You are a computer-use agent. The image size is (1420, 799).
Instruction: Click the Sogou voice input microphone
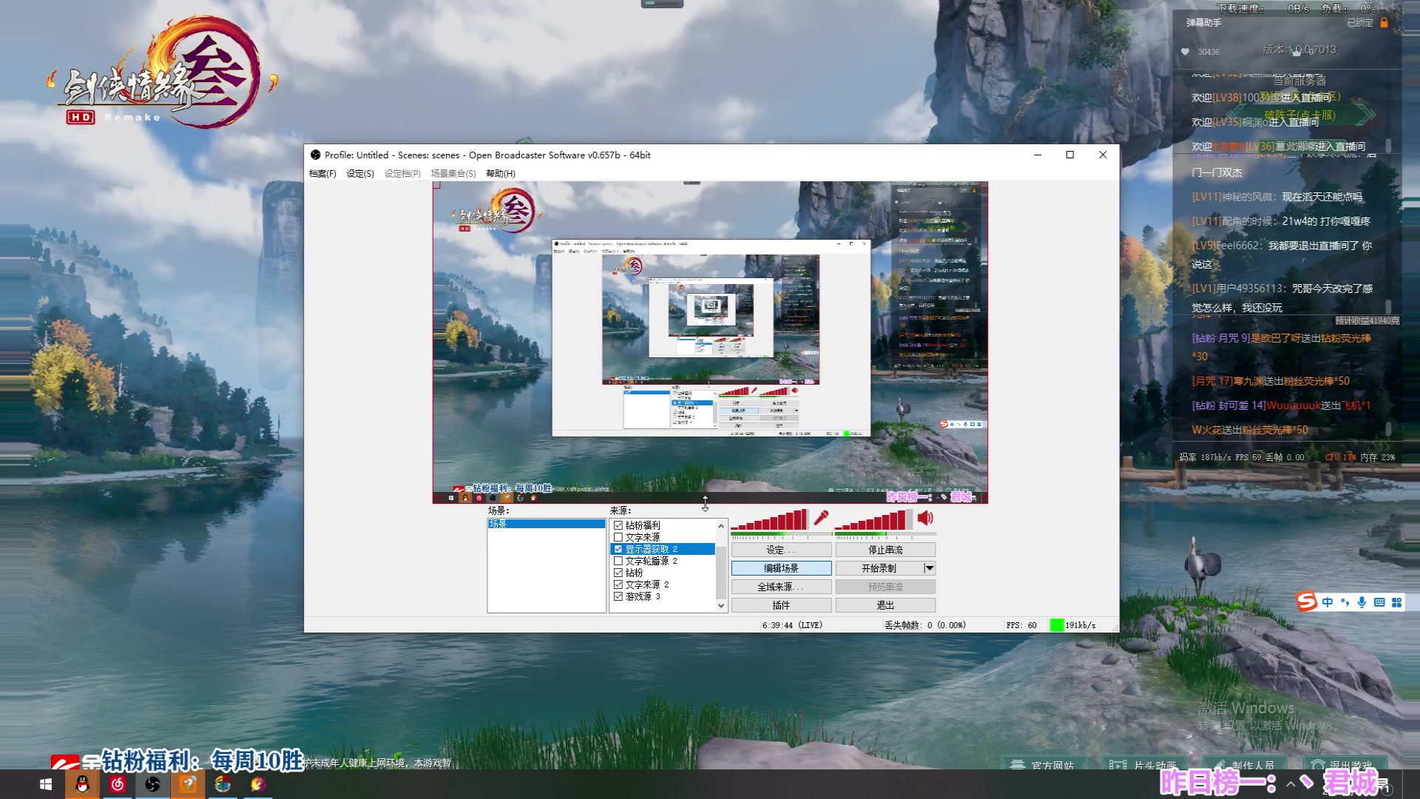(1362, 602)
